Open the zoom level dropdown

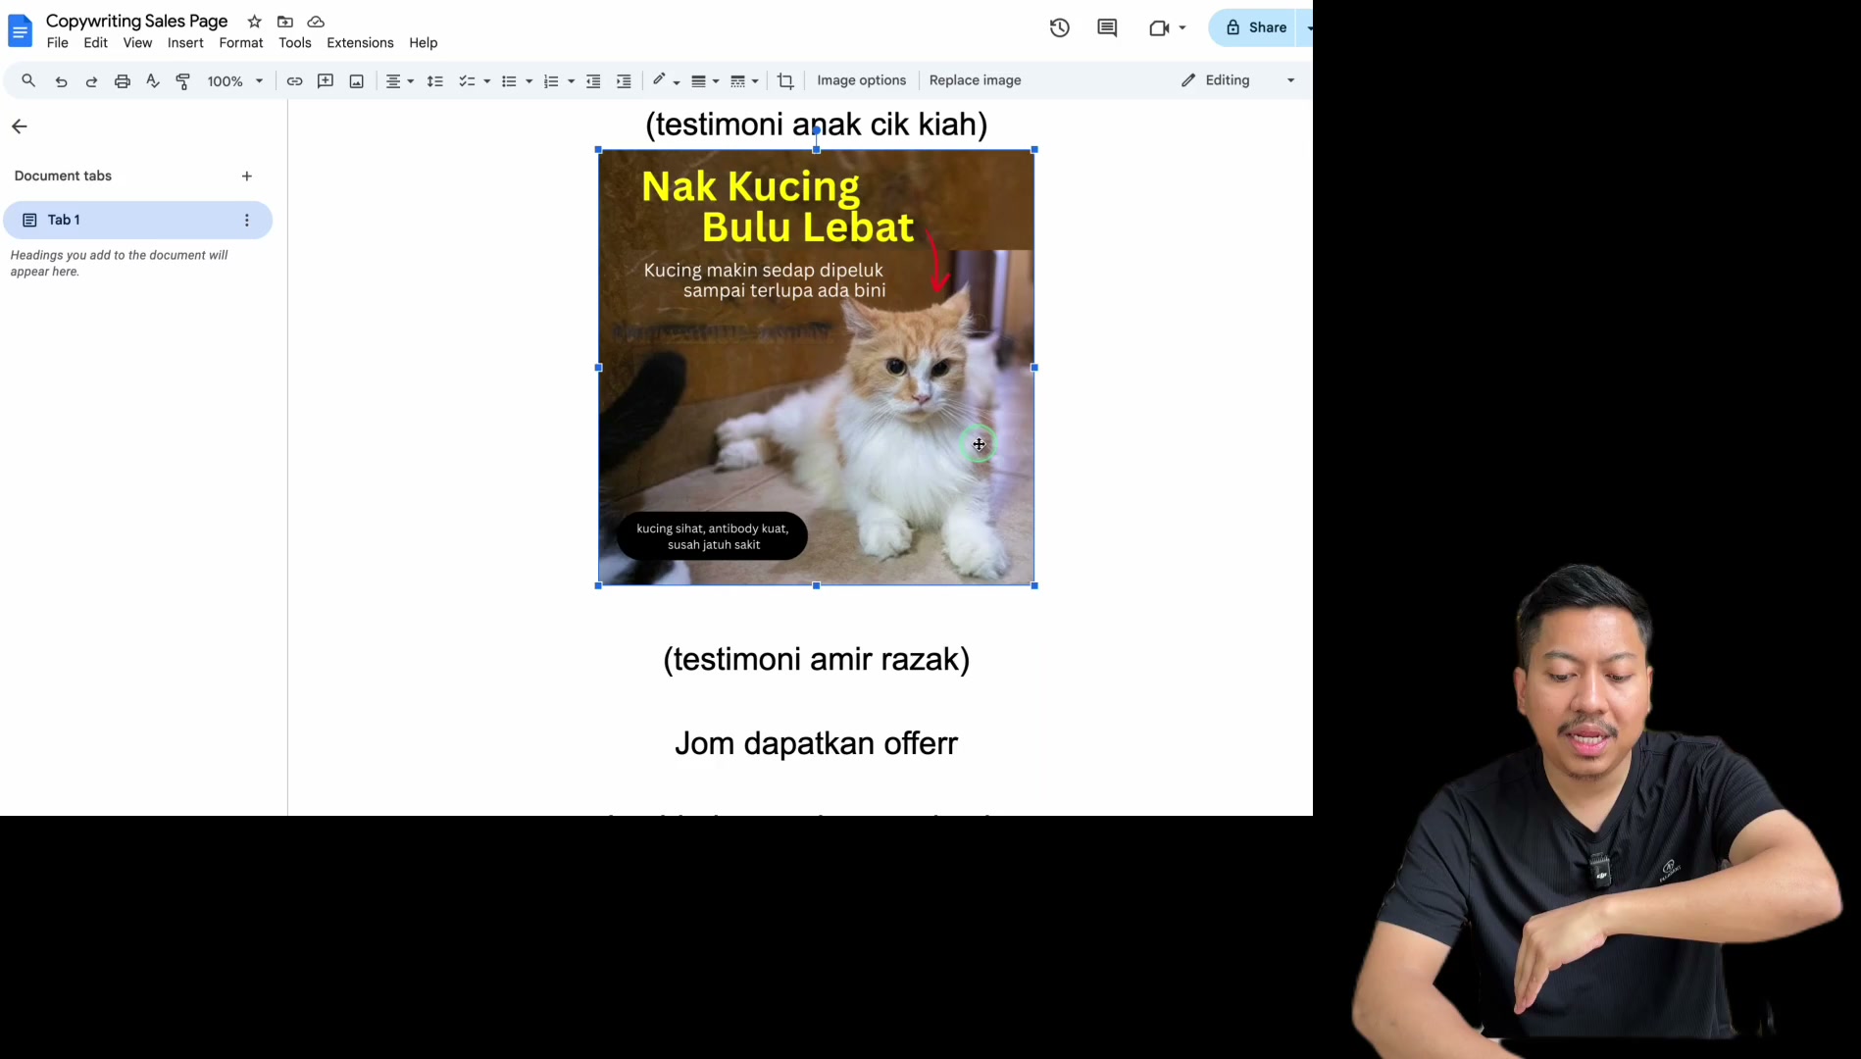click(x=235, y=81)
